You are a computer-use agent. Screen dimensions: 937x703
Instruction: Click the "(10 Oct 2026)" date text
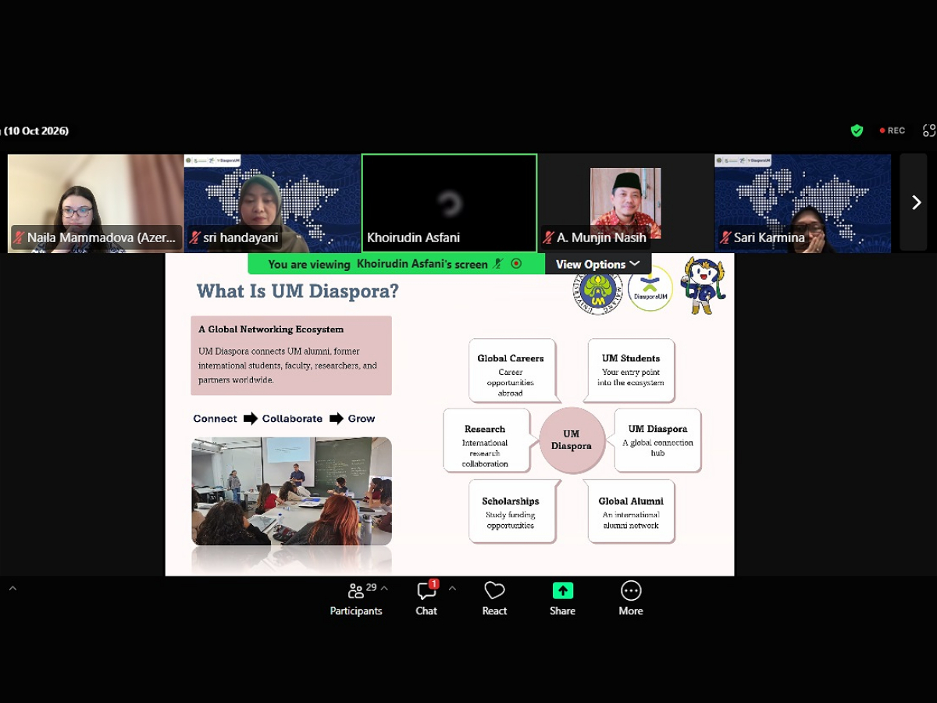pyautogui.click(x=36, y=130)
